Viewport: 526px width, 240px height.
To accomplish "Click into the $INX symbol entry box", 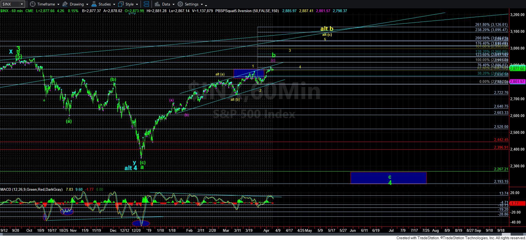I will 10,4.
